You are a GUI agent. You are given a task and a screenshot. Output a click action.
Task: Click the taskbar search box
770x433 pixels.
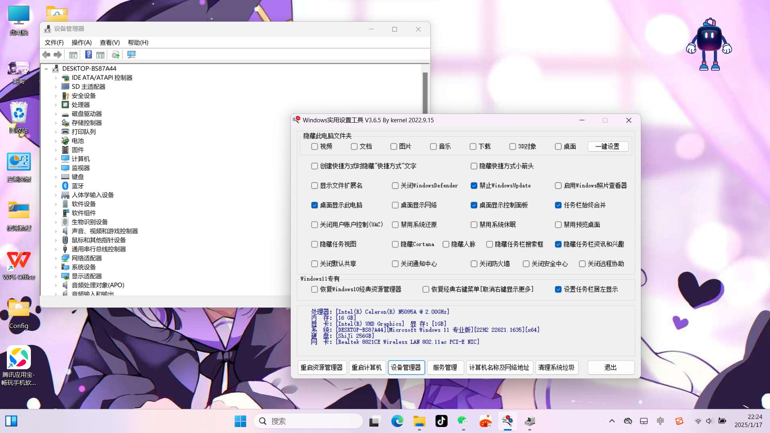308,421
